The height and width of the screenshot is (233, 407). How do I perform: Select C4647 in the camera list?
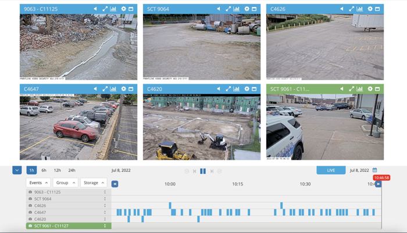(69, 212)
